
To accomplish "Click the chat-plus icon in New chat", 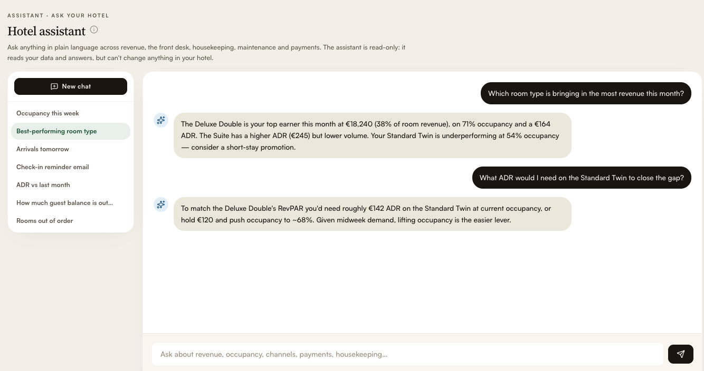I will [54, 86].
